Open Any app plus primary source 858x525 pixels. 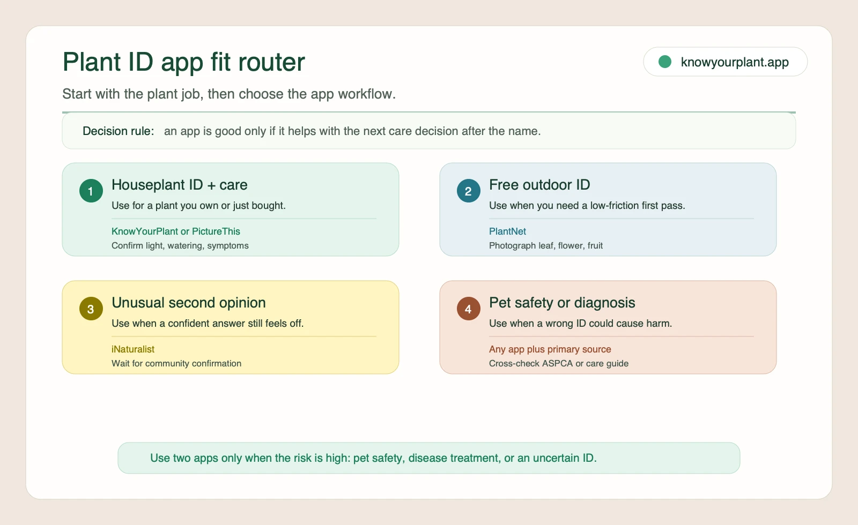[550, 349]
